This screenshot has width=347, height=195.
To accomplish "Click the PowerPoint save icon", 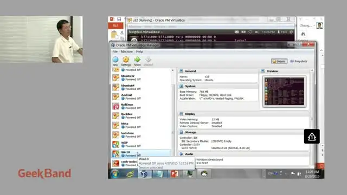I will (x=119, y=19).
